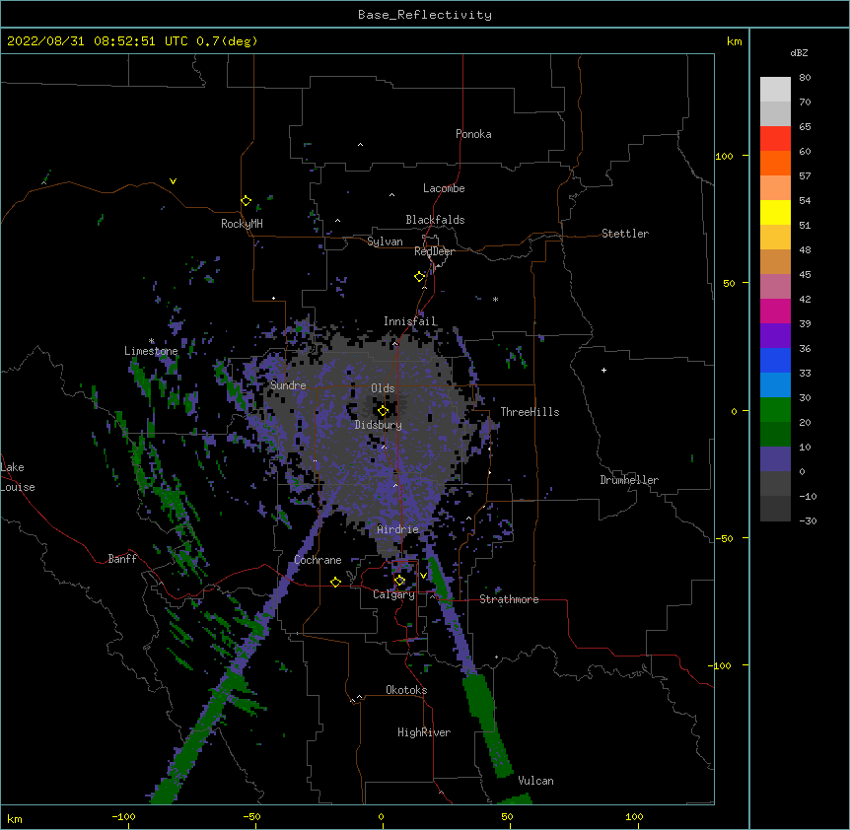Click the Base_Reflectivity title text

click(425, 15)
